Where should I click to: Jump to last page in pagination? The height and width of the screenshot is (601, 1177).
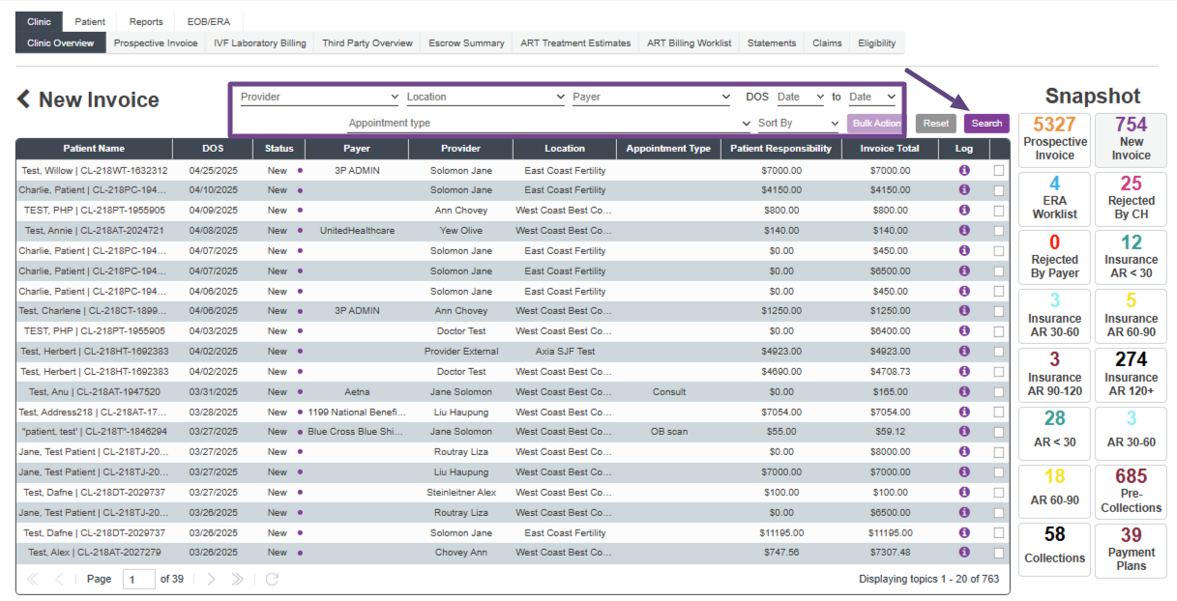238,579
